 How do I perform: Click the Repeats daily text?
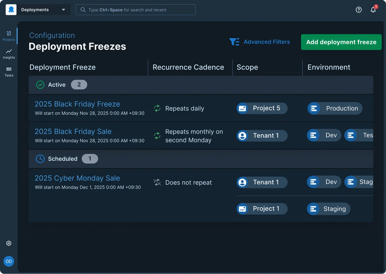(185, 109)
